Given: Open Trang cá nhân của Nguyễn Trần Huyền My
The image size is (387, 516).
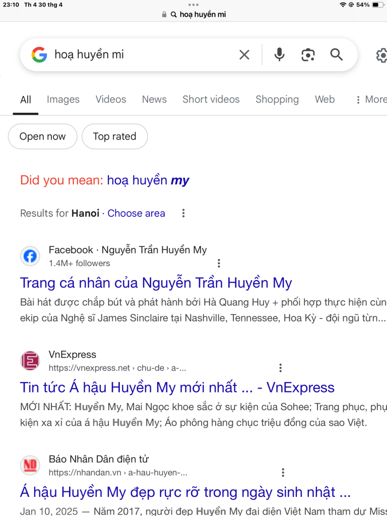Looking at the screenshot, I should [x=156, y=283].
